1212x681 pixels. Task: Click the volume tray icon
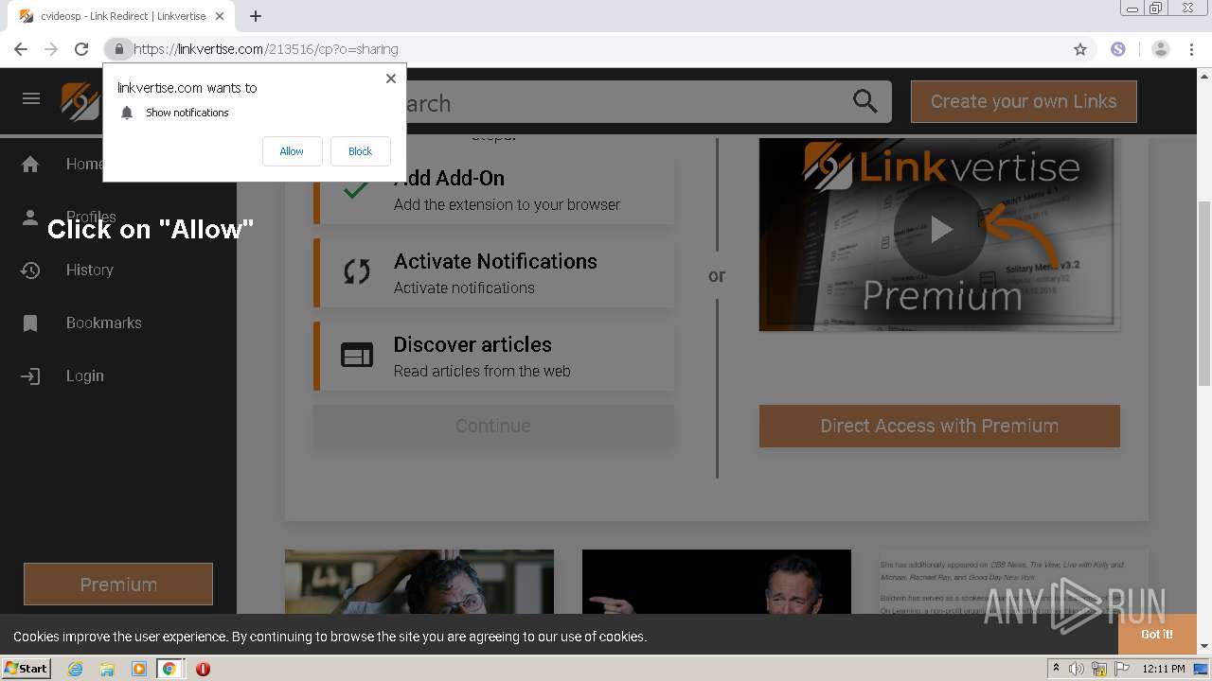pos(1077,669)
